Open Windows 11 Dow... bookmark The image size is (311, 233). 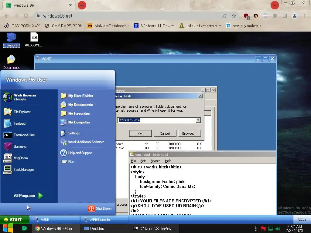tap(154, 26)
